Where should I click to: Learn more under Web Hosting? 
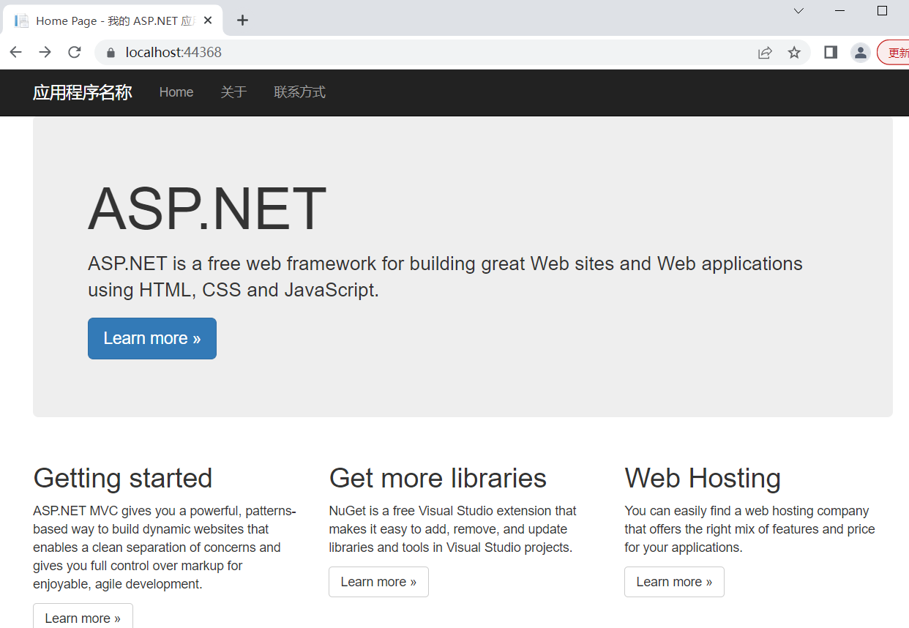[x=674, y=582]
